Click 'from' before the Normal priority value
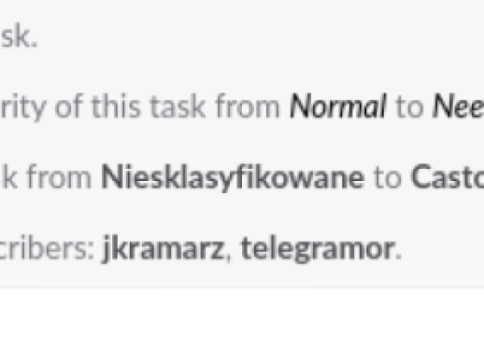 click(248, 107)
